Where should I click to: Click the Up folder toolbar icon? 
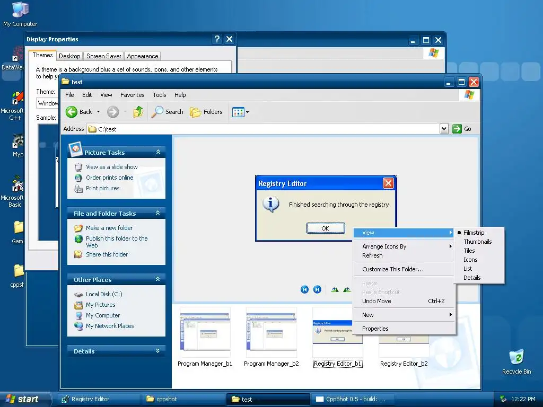138,112
